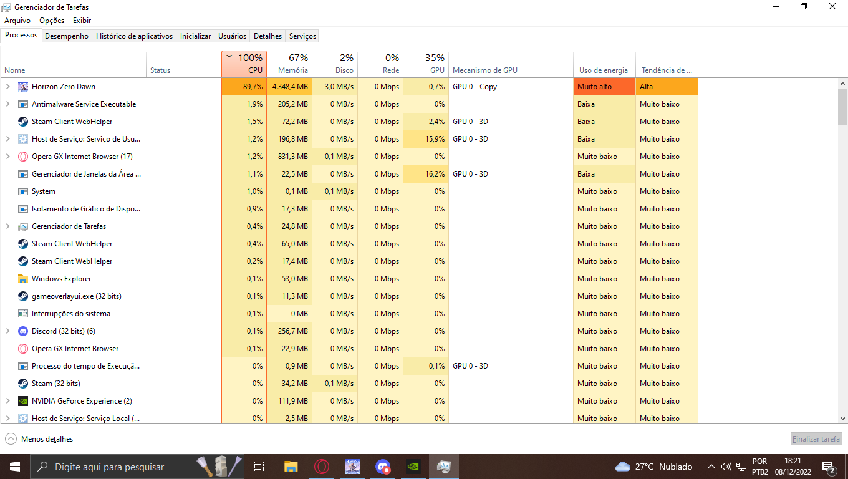
Task: Click the Gerenciador de Tarefas process icon
Action: 23,226
